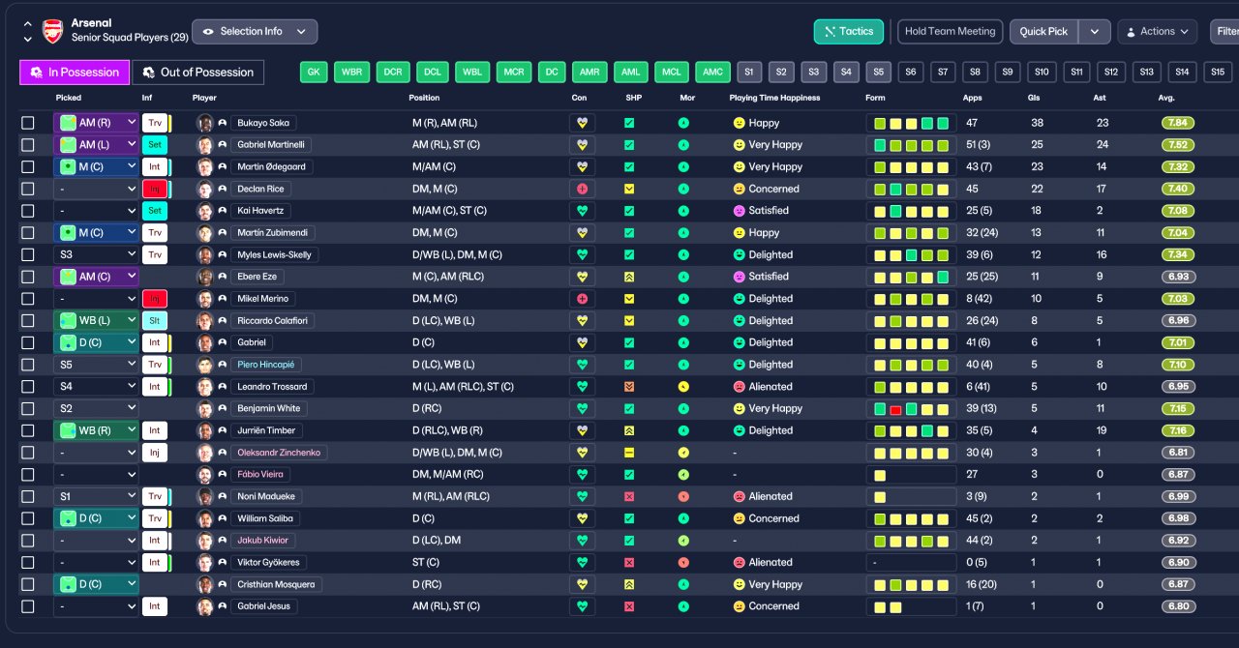Click Leandro Trossard's yellow morale icon
The image size is (1239, 648).
point(683,386)
